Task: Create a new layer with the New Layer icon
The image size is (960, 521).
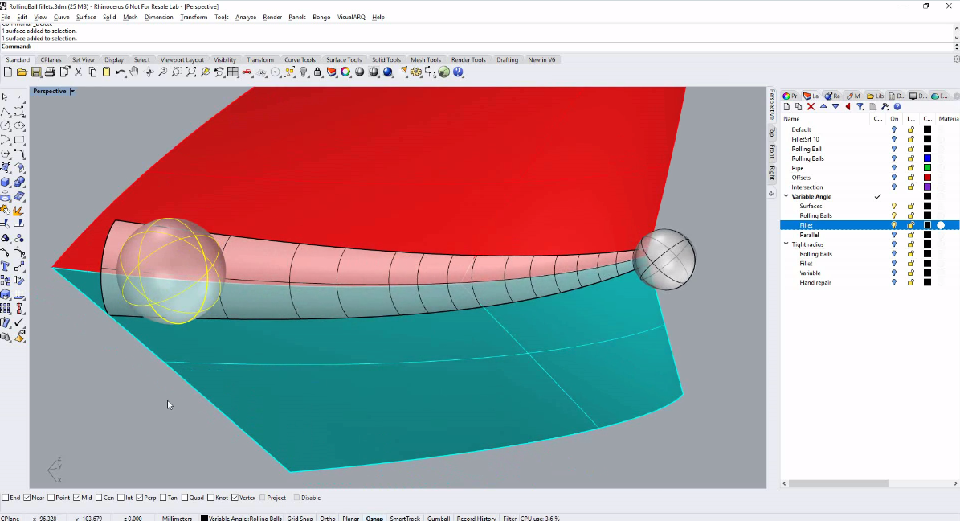Action: tap(786, 106)
